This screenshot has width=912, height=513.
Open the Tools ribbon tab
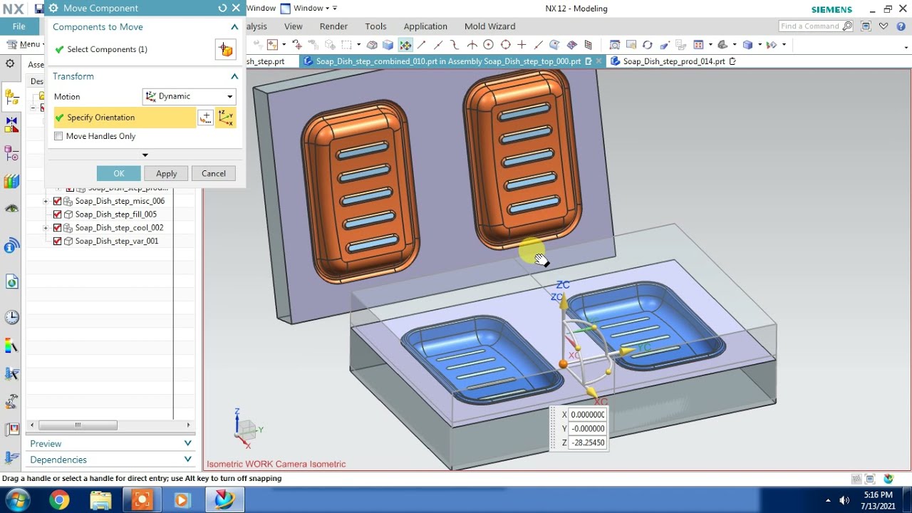pyautogui.click(x=375, y=26)
